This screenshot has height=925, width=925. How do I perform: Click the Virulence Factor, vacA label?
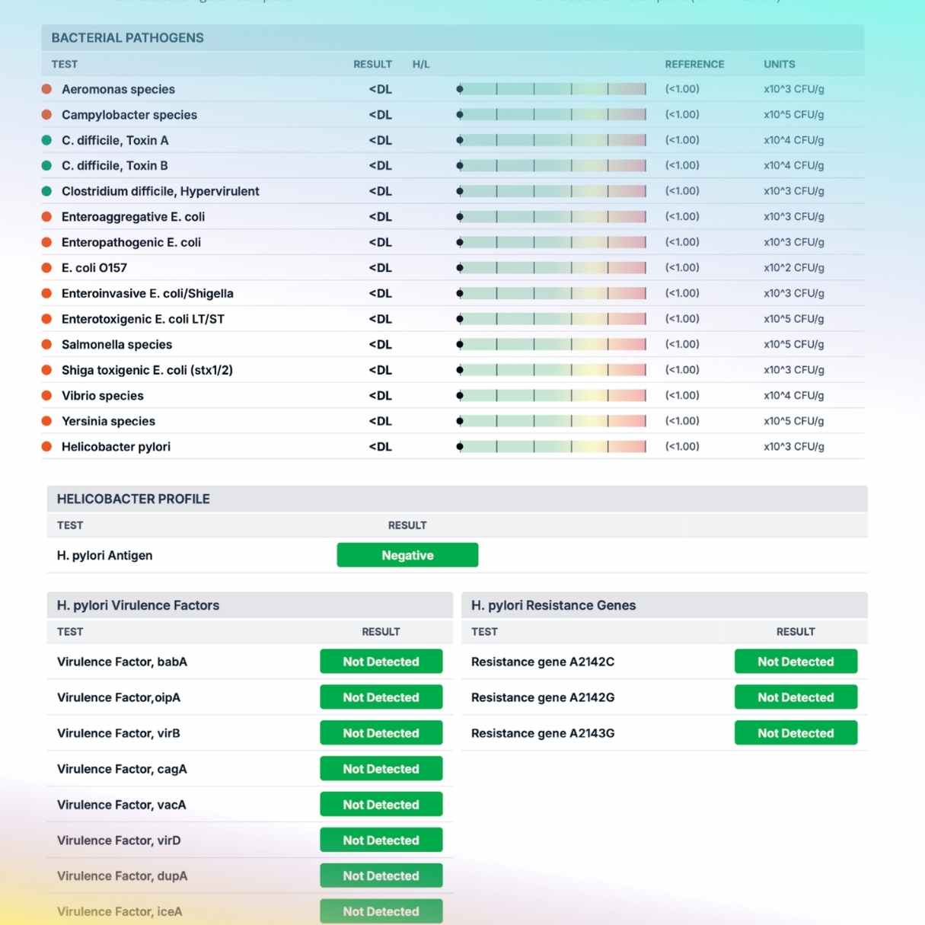[x=122, y=805]
